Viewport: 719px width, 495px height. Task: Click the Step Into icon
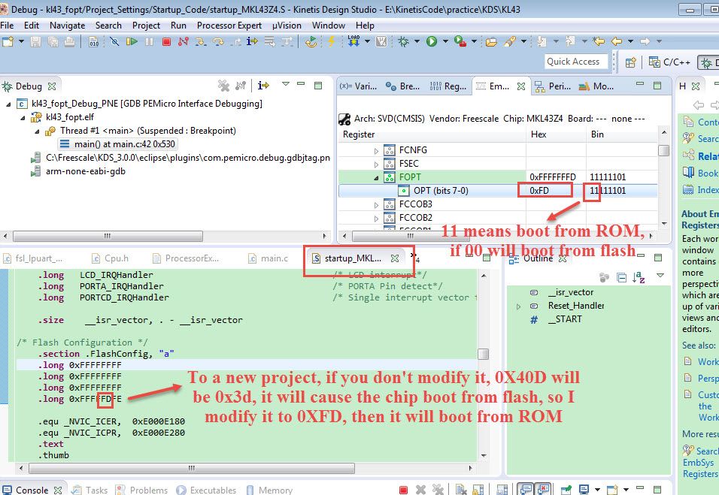click(x=200, y=41)
